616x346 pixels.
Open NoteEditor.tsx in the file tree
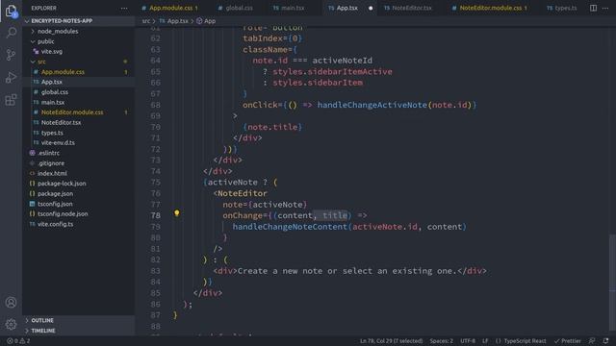[x=79, y=122]
